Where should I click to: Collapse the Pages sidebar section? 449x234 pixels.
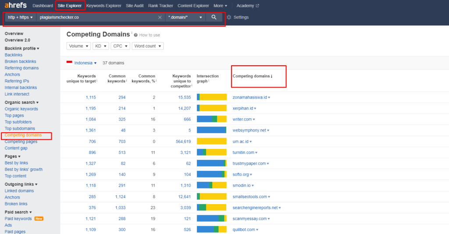click(12, 156)
